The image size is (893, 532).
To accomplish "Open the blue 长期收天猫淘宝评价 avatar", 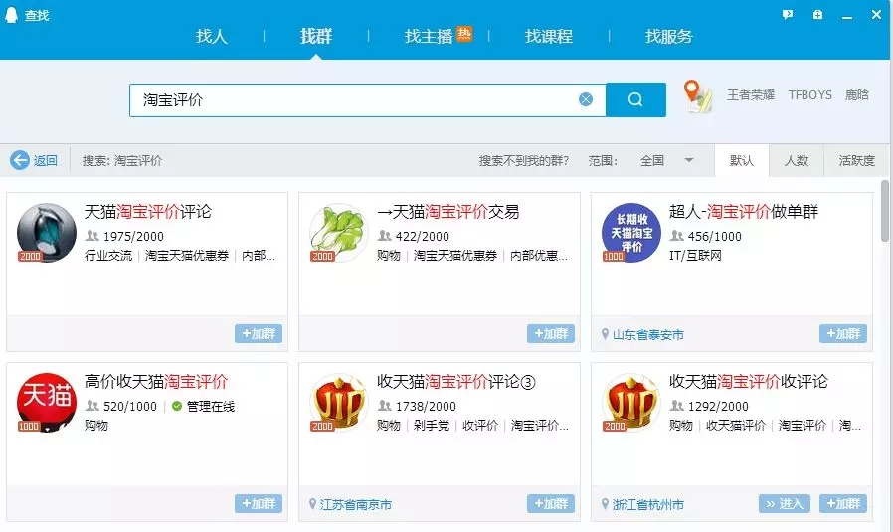I will tap(631, 233).
